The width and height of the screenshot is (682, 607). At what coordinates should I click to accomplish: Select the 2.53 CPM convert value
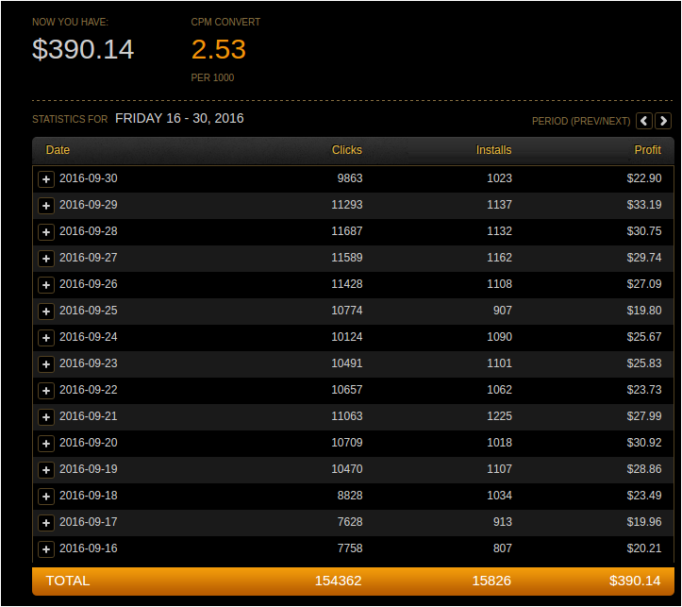(x=218, y=49)
